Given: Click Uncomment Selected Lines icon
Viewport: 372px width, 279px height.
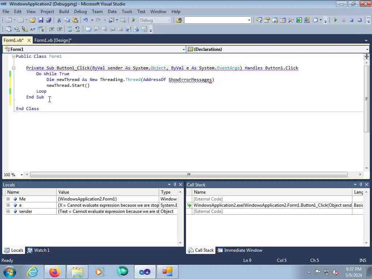Looking at the screenshot, I should coord(78,29).
